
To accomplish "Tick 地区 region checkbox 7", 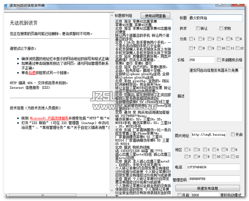I will (187, 156).
